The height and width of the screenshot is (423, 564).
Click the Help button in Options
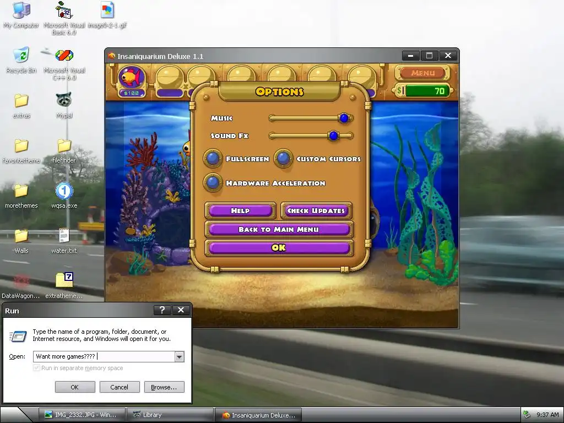pos(240,211)
